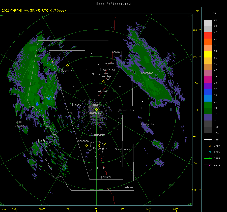The image size is (227, 212).
Task: Click the Lacombe city label
Action: 109,63
